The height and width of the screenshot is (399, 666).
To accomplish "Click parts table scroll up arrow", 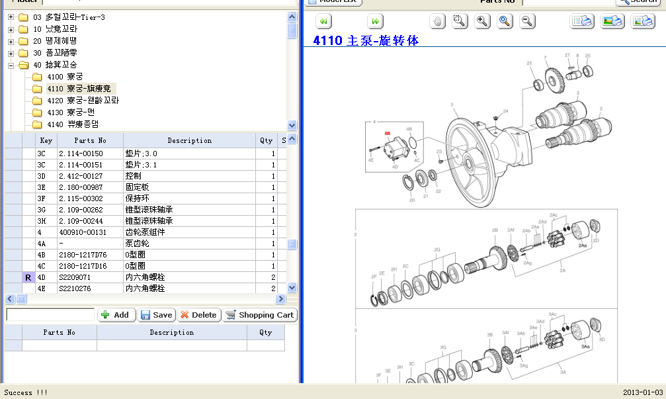I will tap(292, 138).
